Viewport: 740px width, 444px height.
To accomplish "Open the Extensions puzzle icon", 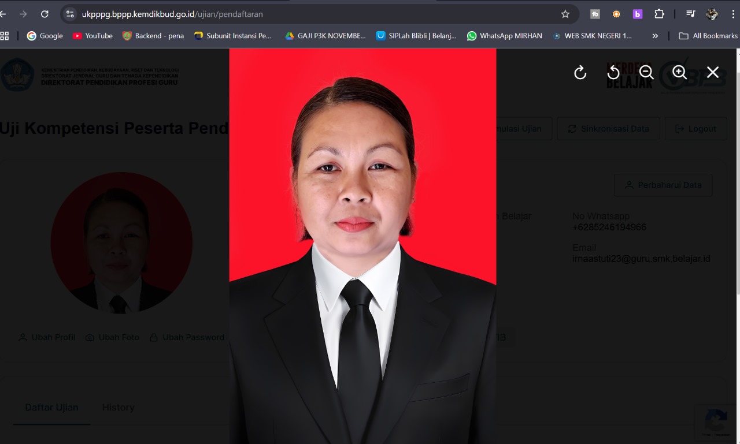I will pyautogui.click(x=659, y=14).
